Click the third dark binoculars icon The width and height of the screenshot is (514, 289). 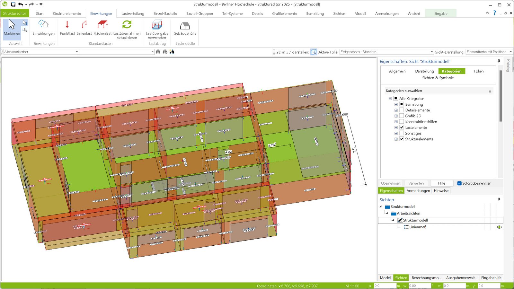click(x=172, y=52)
